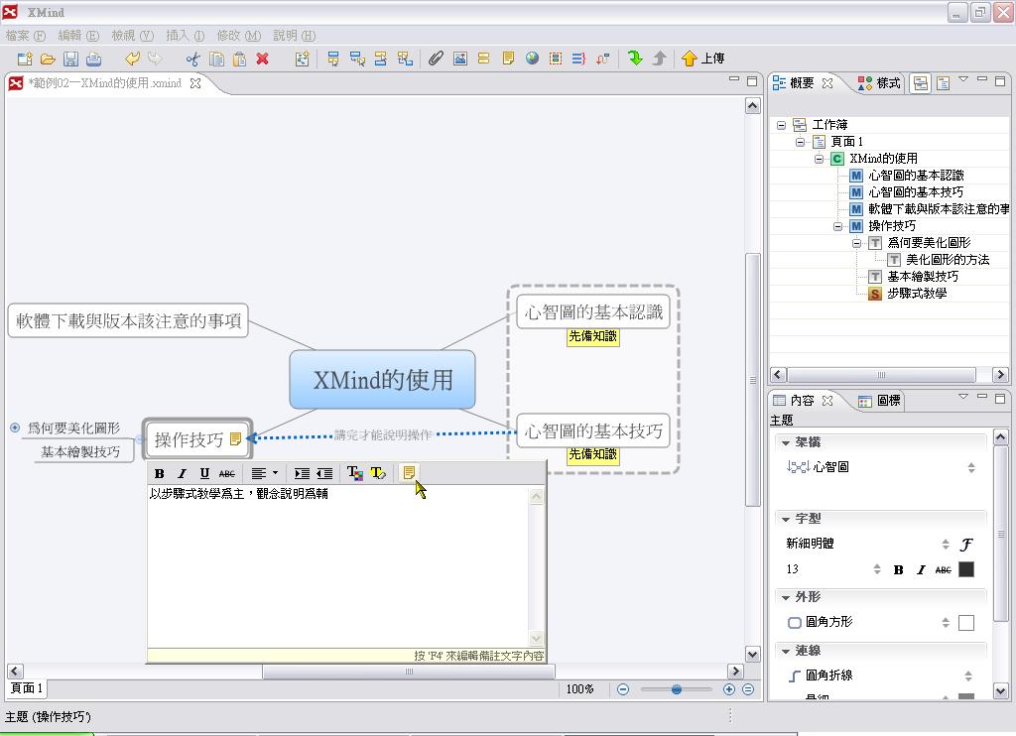
Task: Pick the white shape fill color swatch
Action: [966, 623]
